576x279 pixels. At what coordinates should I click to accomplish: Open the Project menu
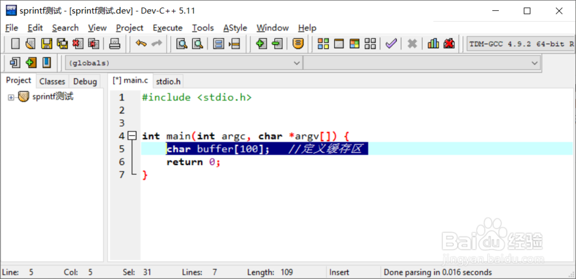(x=130, y=28)
